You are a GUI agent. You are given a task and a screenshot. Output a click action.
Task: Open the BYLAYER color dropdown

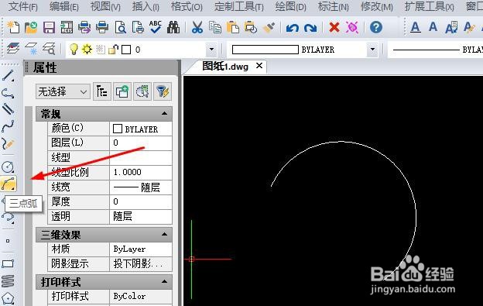pyautogui.click(x=372, y=50)
